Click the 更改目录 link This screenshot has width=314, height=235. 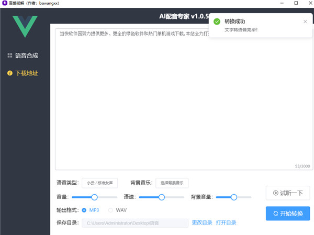pyautogui.click(x=202, y=223)
